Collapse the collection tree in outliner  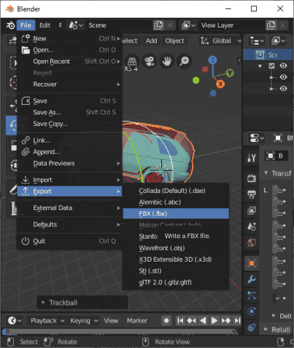(260, 66)
